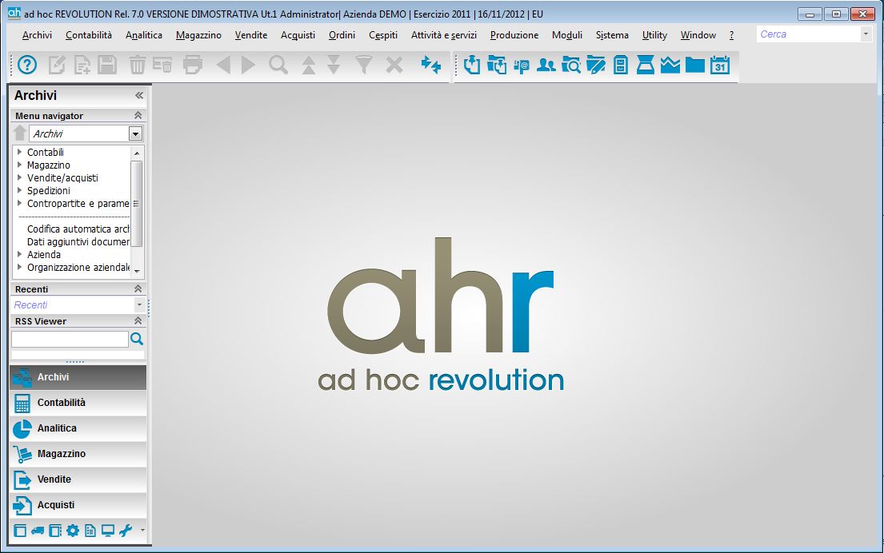Select the Contabilità sidebar section button

tap(78, 403)
